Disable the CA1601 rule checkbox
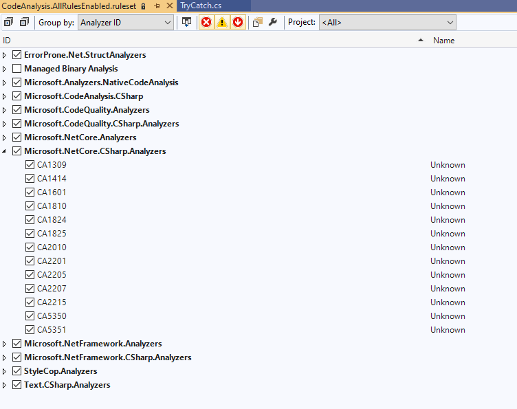This screenshot has height=409, width=517. click(x=30, y=192)
